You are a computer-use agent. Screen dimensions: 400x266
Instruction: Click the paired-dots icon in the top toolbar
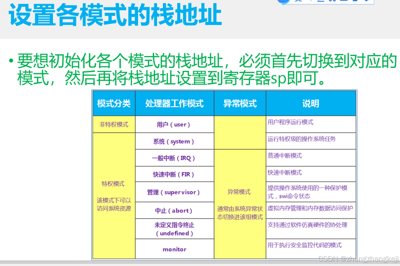[332, 2]
